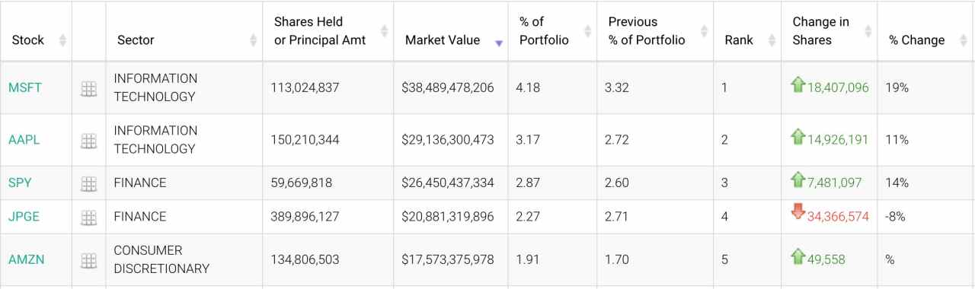The width and height of the screenshot is (975, 289).
Task: Open the AMZN stock link
Action: pyautogui.click(x=27, y=259)
